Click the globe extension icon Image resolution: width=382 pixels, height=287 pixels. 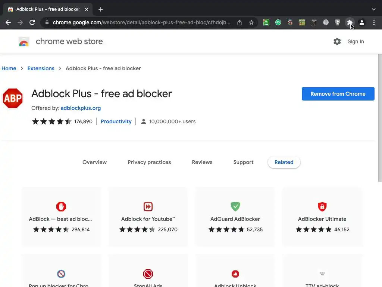[x=326, y=22]
